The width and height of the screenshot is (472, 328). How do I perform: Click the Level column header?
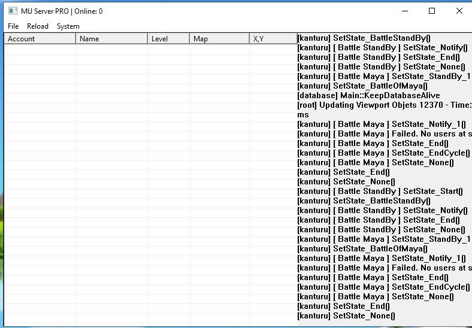[x=168, y=39]
